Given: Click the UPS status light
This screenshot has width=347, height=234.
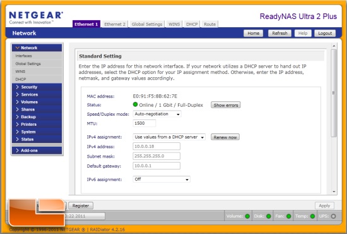Looking at the screenshot, I should pyautogui.click(x=333, y=216).
